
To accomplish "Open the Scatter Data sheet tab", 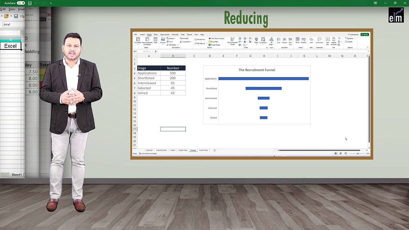I will pos(183,150).
